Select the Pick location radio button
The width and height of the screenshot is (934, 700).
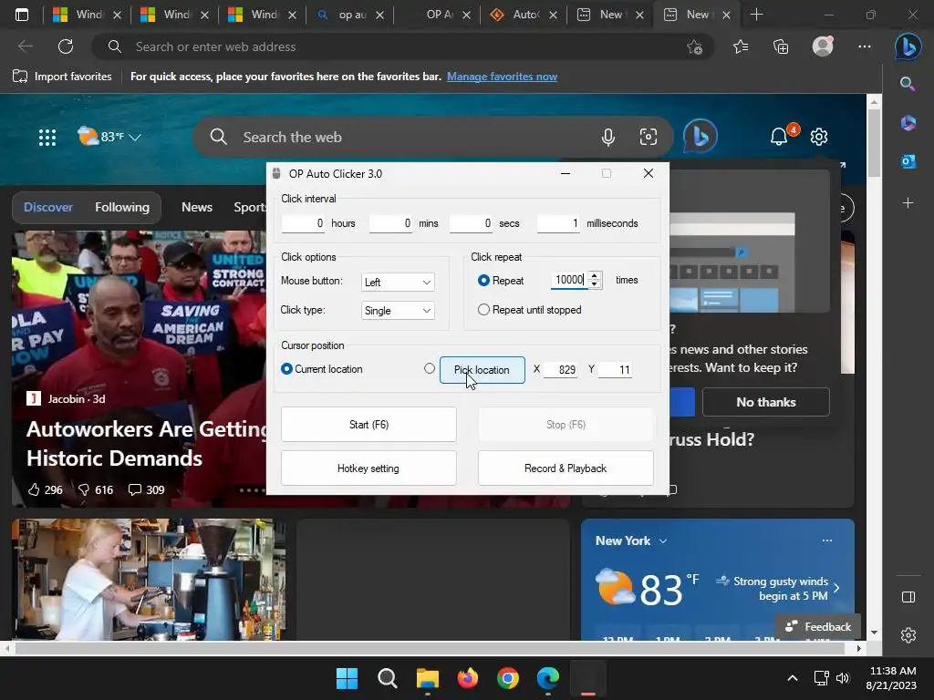(x=430, y=368)
